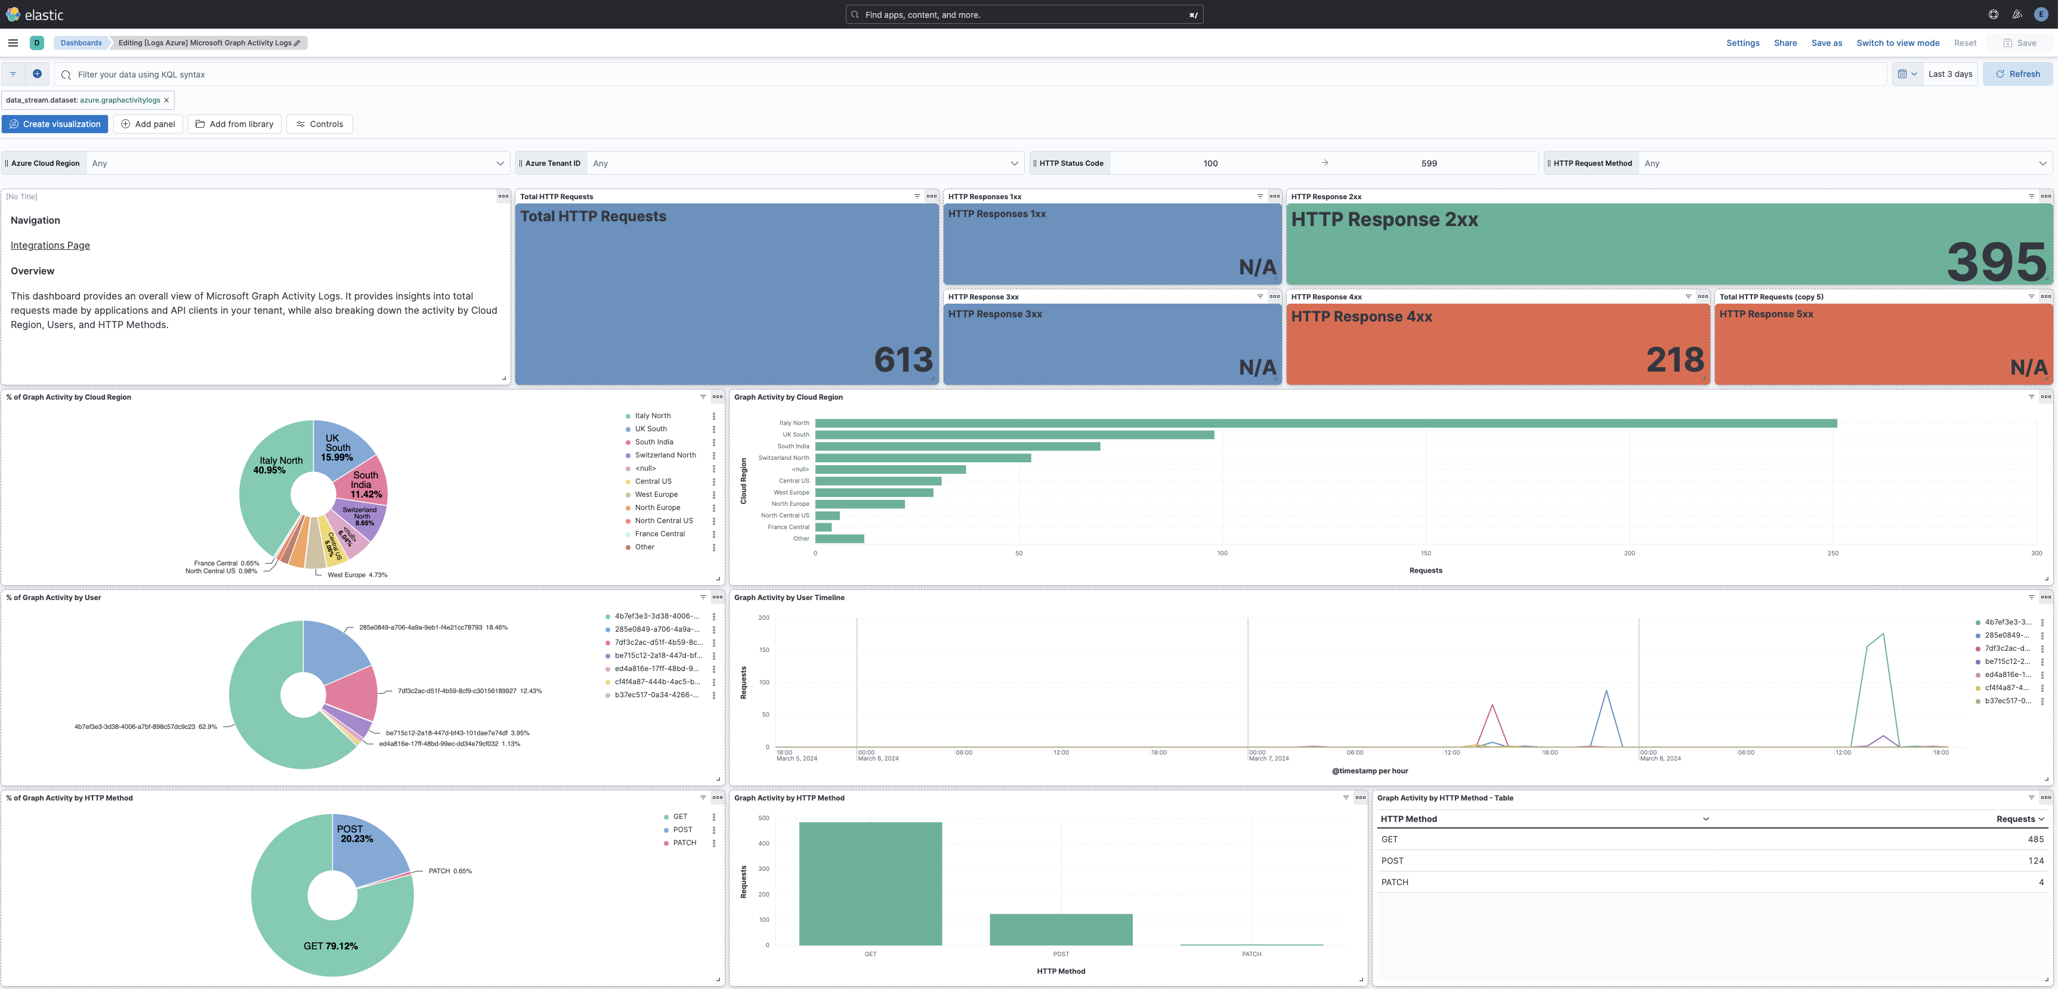The width and height of the screenshot is (2058, 989).
Task: Toggle the Italy North legend entry visibility
Action: point(652,415)
